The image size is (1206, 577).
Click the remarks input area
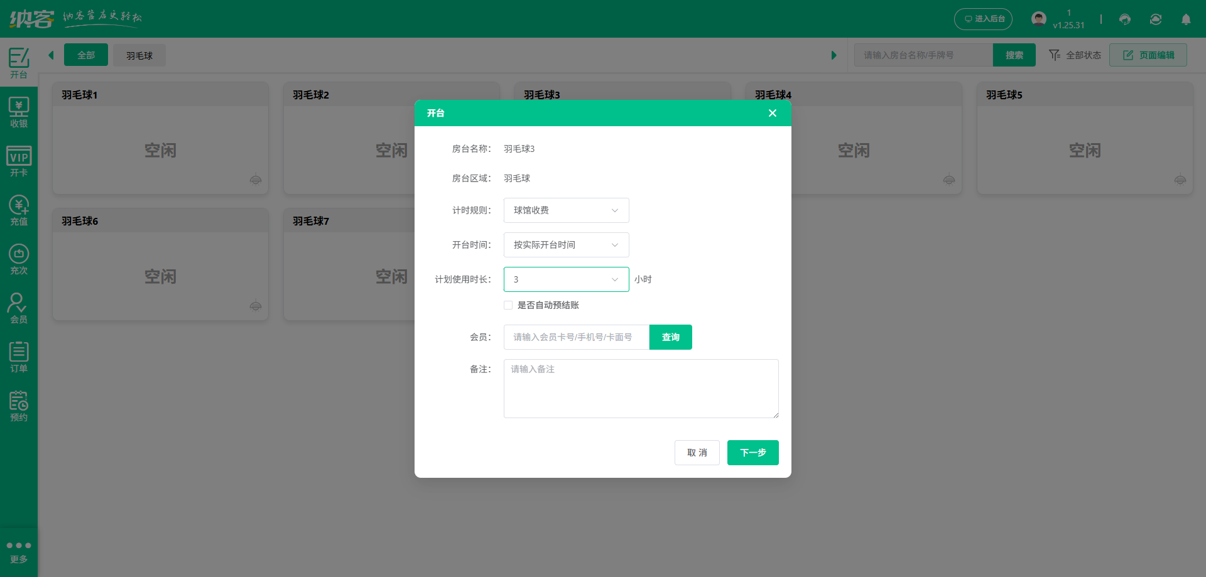(x=640, y=388)
